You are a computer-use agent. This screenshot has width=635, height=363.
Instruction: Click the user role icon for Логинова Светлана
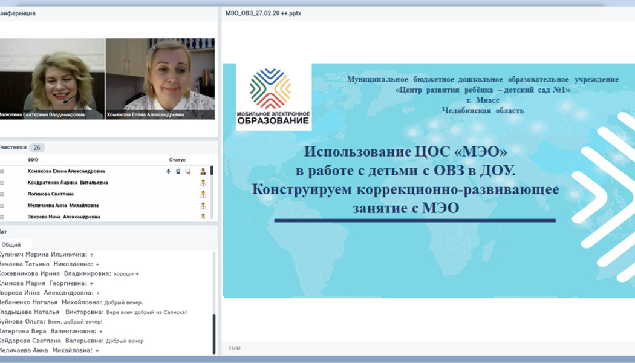pyautogui.click(x=203, y=194)
